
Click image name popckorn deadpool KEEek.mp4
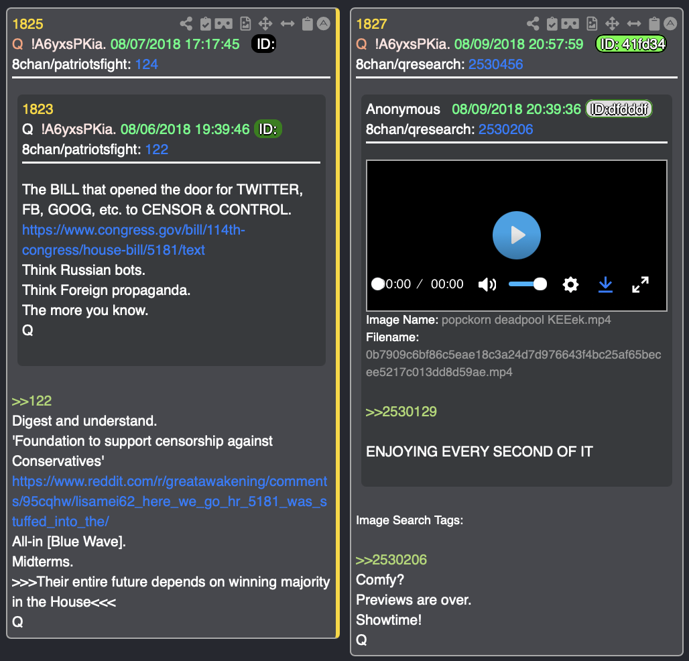click(x=526, y=320)
